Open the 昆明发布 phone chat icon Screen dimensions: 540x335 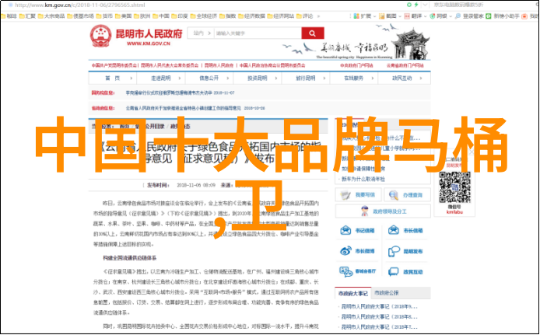tap(393, 251)
